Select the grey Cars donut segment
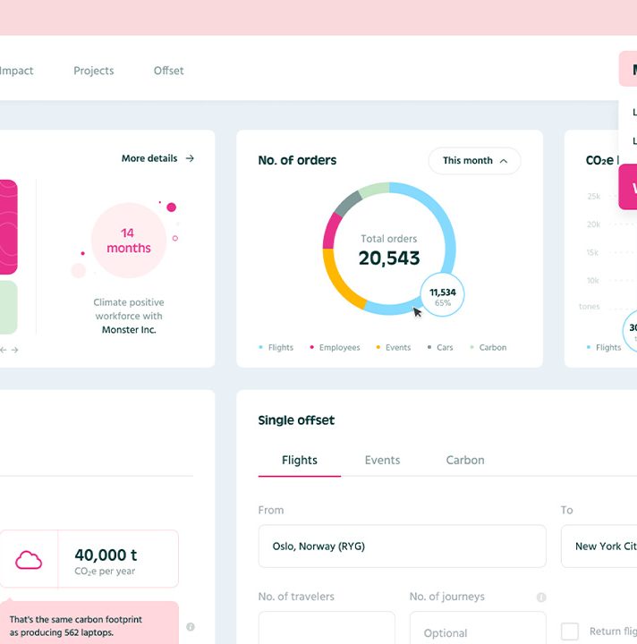The image size is (637, 644). (x=347, y=203)
